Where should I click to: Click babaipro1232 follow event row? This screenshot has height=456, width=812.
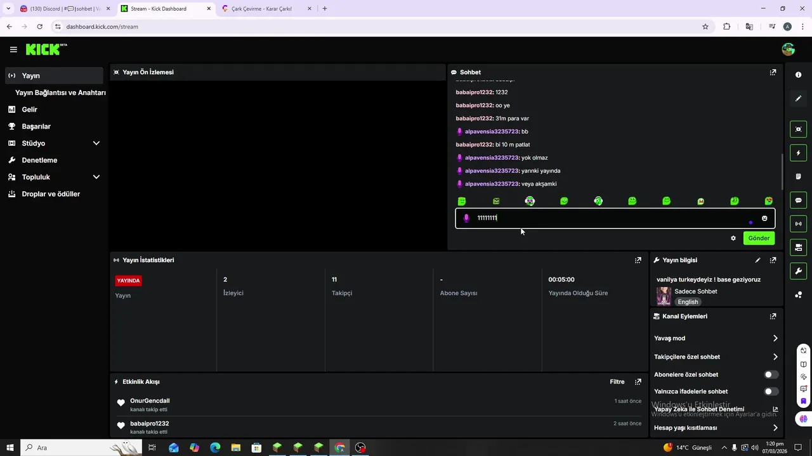379,427
